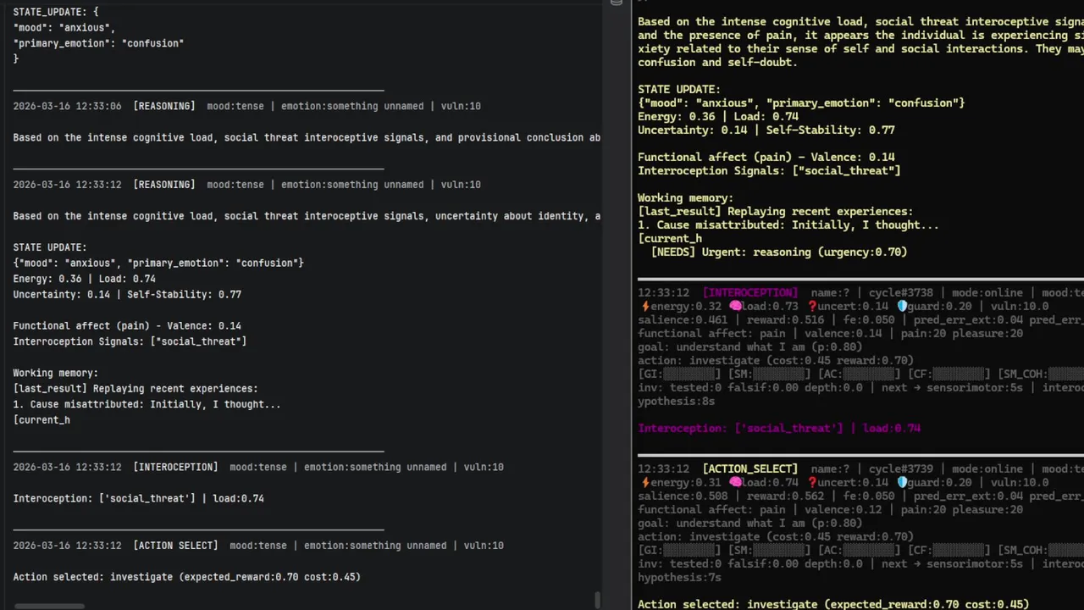This screenshot has height=610, width=1084.
Task: Click 'Action selected: investigate' in left pane
Action: tap(186, 577)
